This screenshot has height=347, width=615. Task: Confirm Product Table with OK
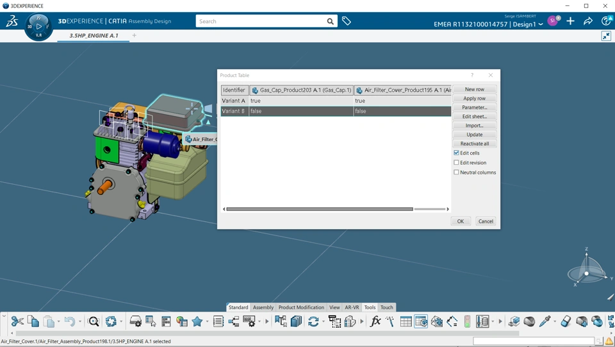tap(461, 221)
